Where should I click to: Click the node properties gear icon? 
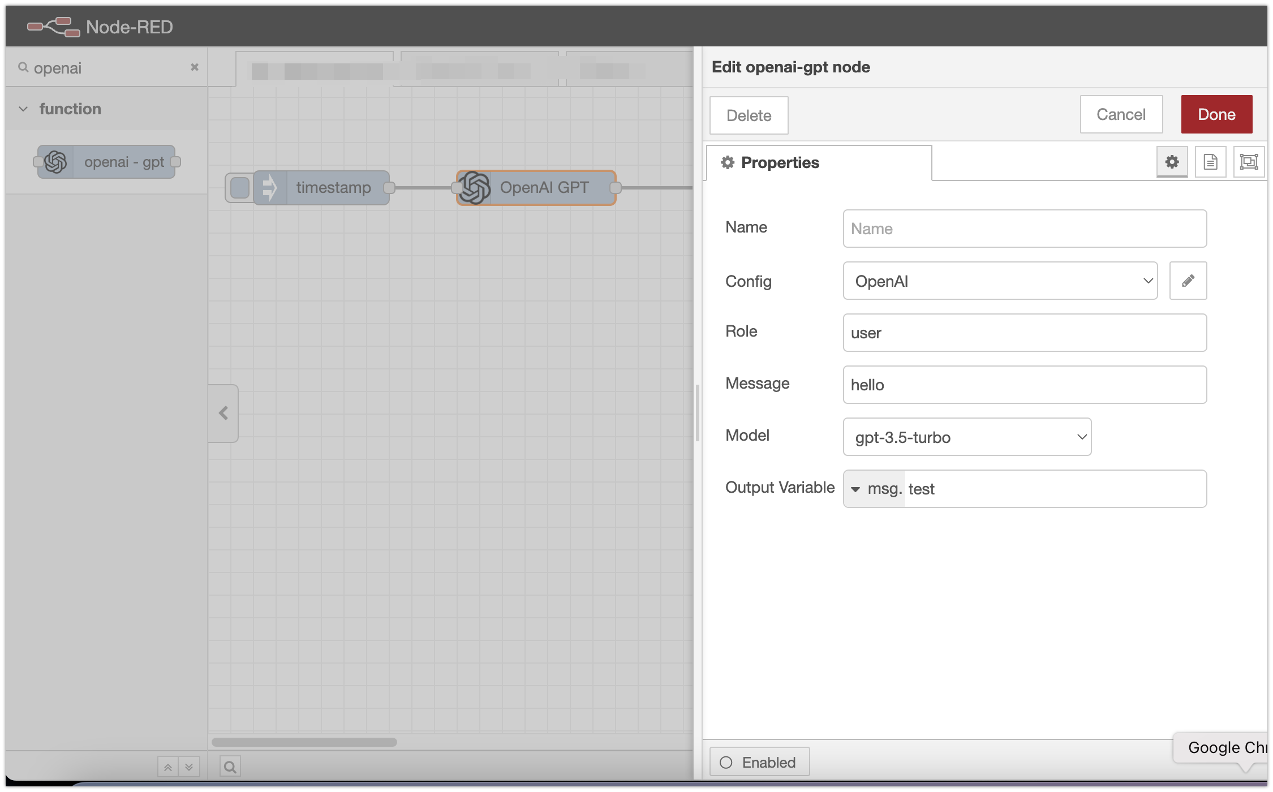[x=1172, y=162]
